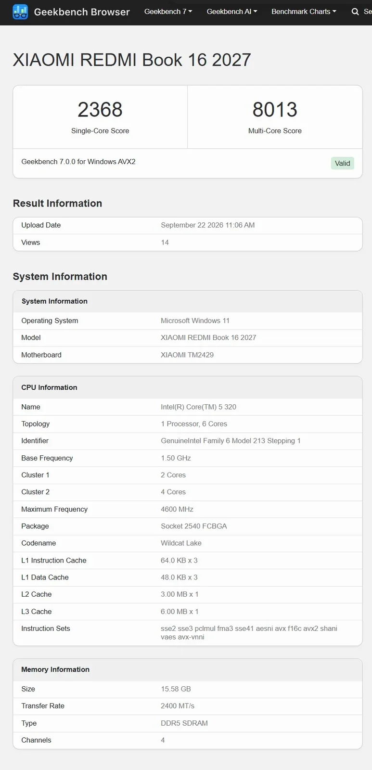The width and height of the screenshot is (372, 770).
Task: Click the Result Information heading
Action: (57, 204)
